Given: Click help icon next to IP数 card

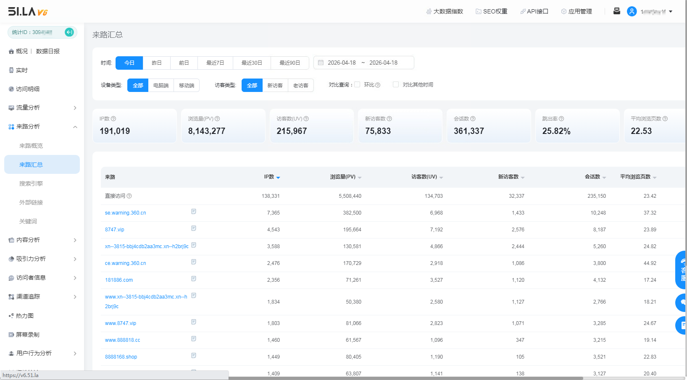Looking at the screenshot, I should point(113,119).
